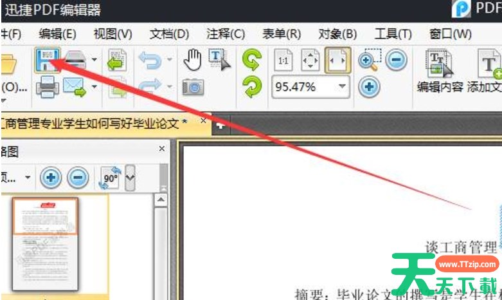The height and width of the screenshot is (300, 502).
Task: Open the 对象(B) menu
Action: (x=337, y=33)
